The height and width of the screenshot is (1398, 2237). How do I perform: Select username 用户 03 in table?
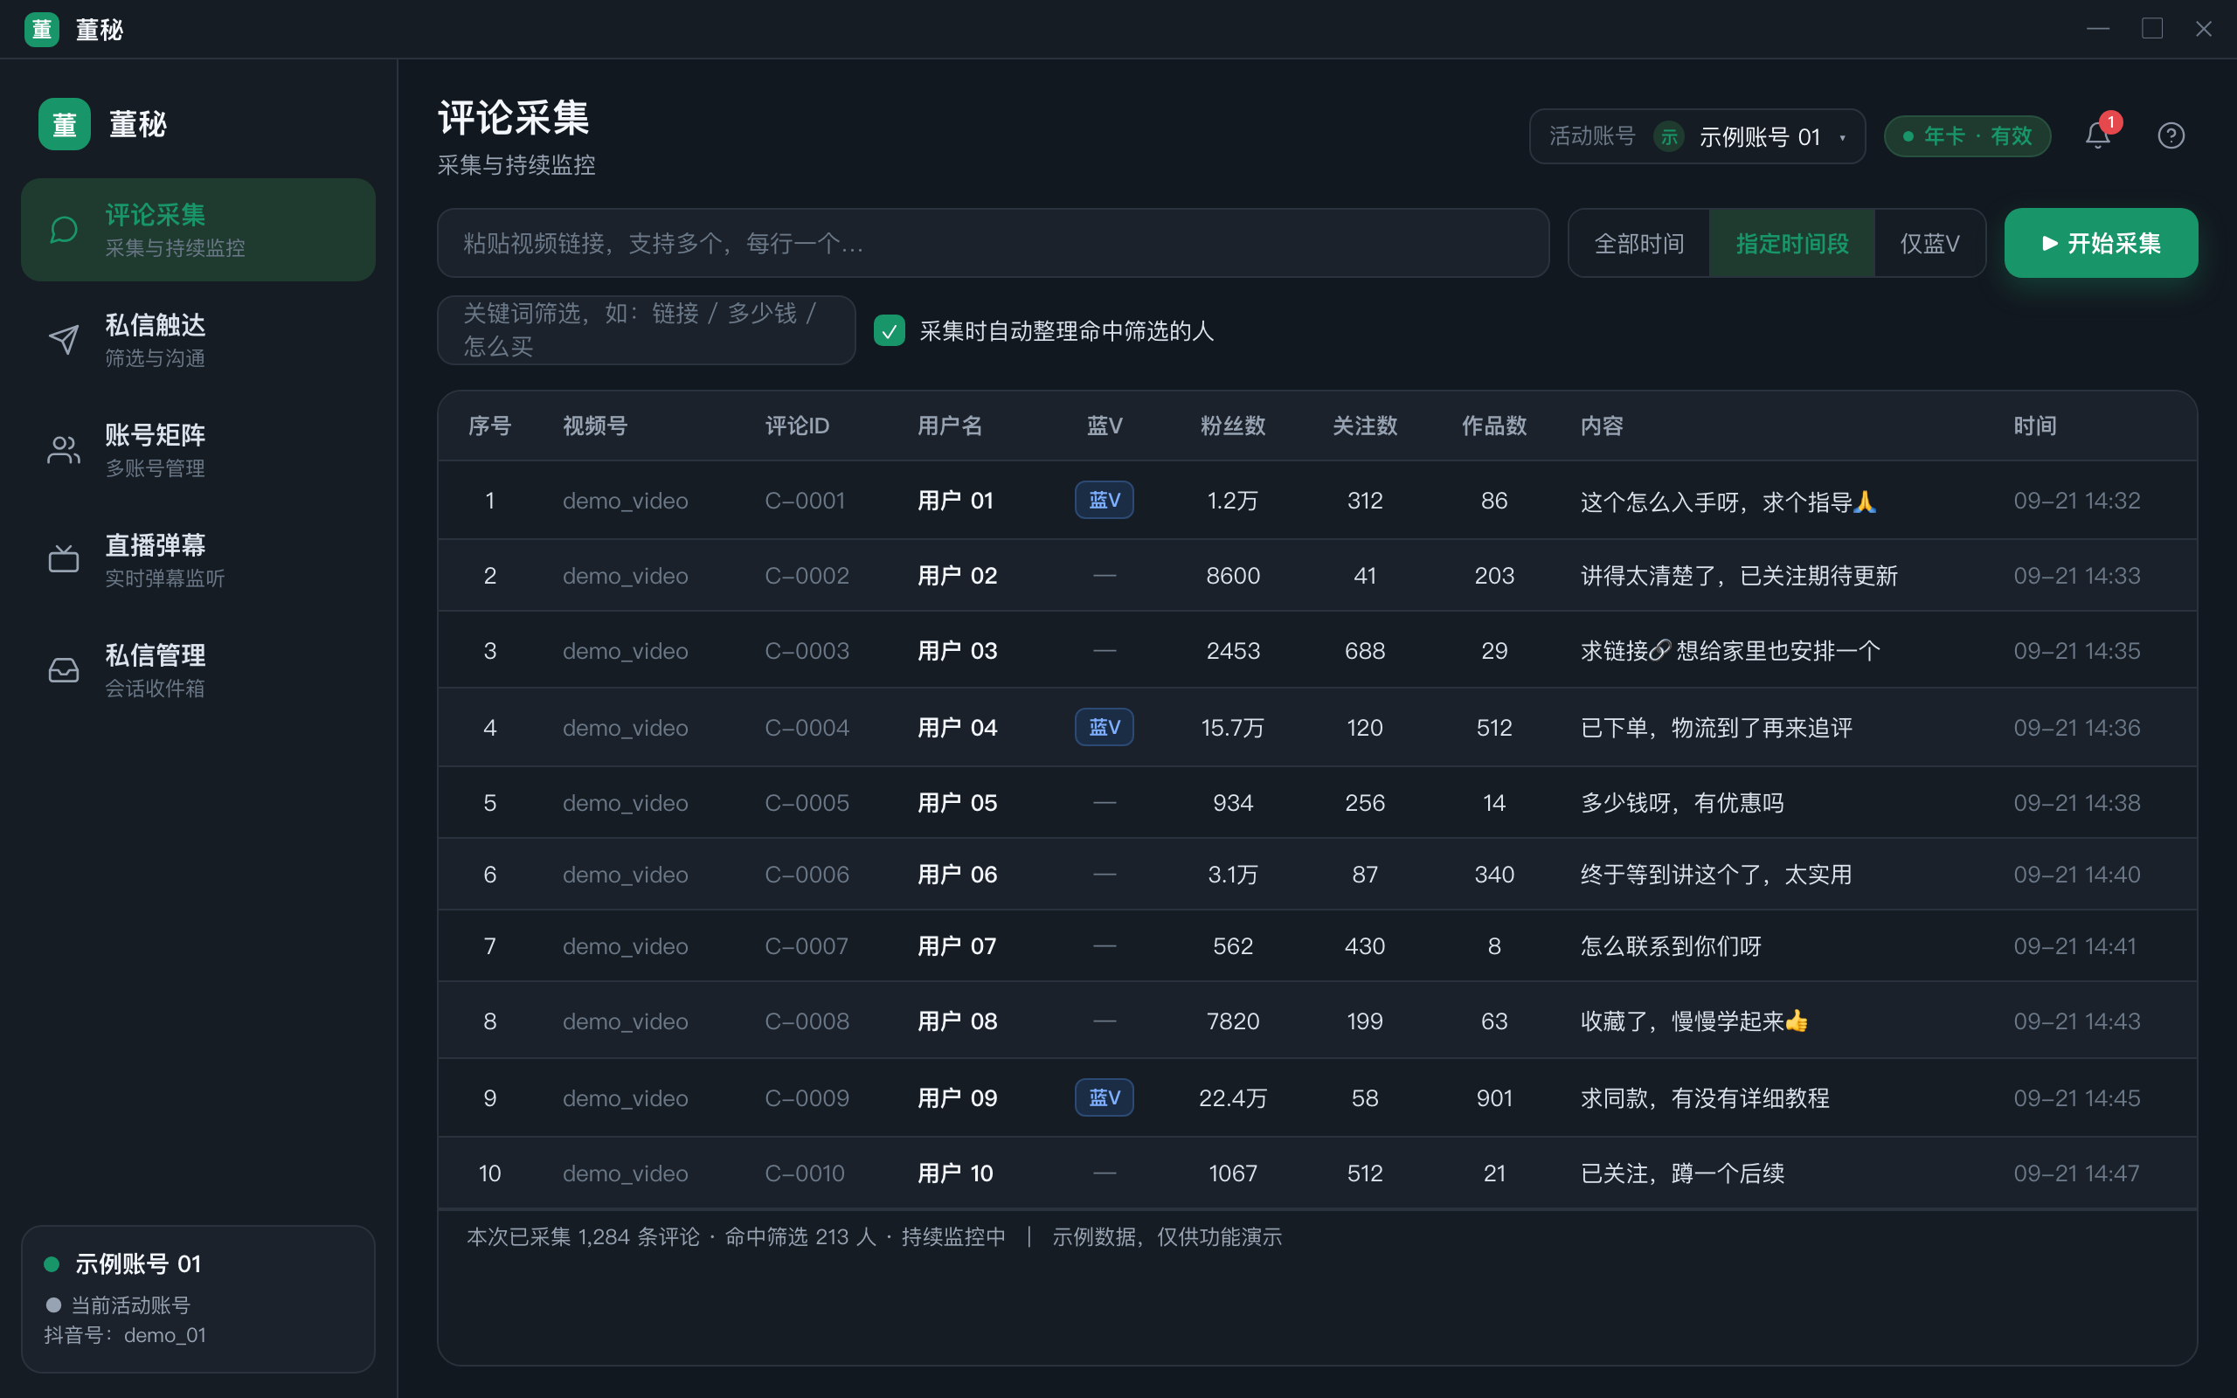tap(957, 651)
